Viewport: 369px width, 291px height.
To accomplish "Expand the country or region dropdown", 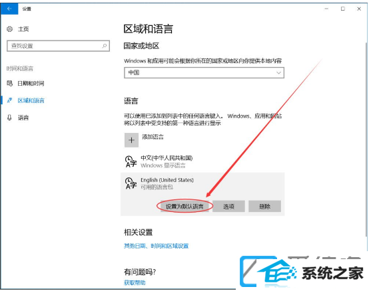I will click(x=204, y=73).
